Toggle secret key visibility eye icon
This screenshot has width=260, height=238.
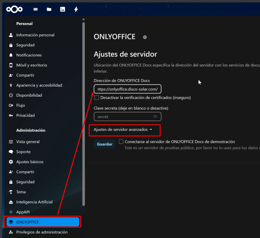[x=155, y=116]
